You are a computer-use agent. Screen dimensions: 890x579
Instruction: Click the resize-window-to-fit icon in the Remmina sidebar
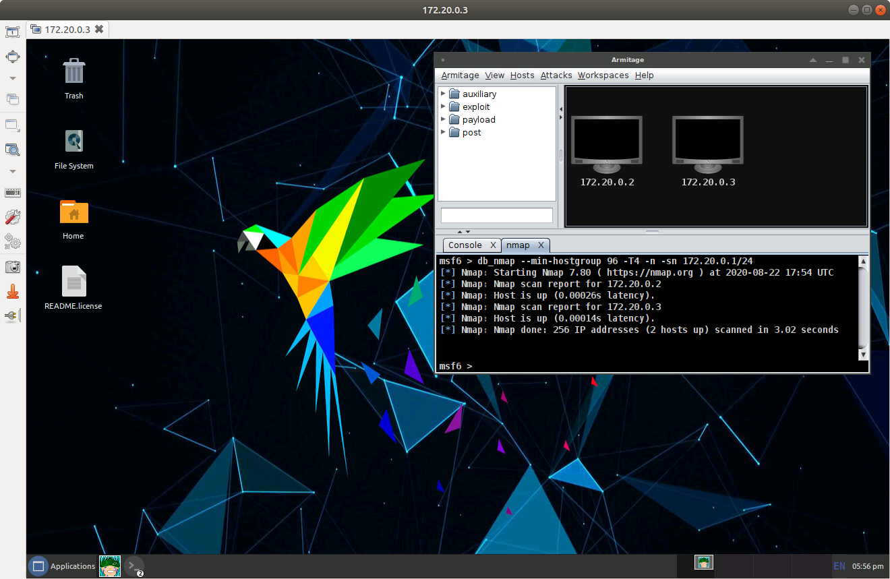pyautogui.click(x=12, y=32)
